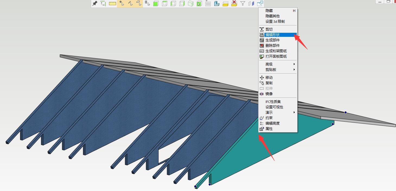Click the icon beside 复制

point(262,83)
